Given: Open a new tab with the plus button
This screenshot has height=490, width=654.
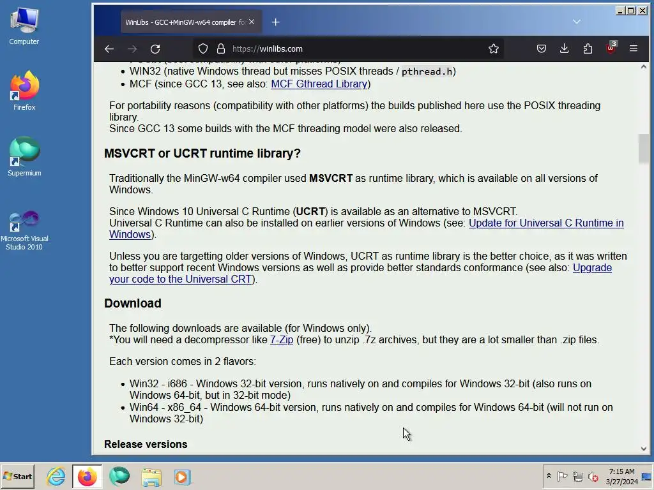Looking at the screenshot, I should point(276,22).
